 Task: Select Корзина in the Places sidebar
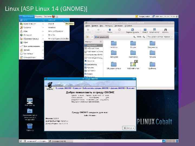pyautogui.click(x=94, y=61)
